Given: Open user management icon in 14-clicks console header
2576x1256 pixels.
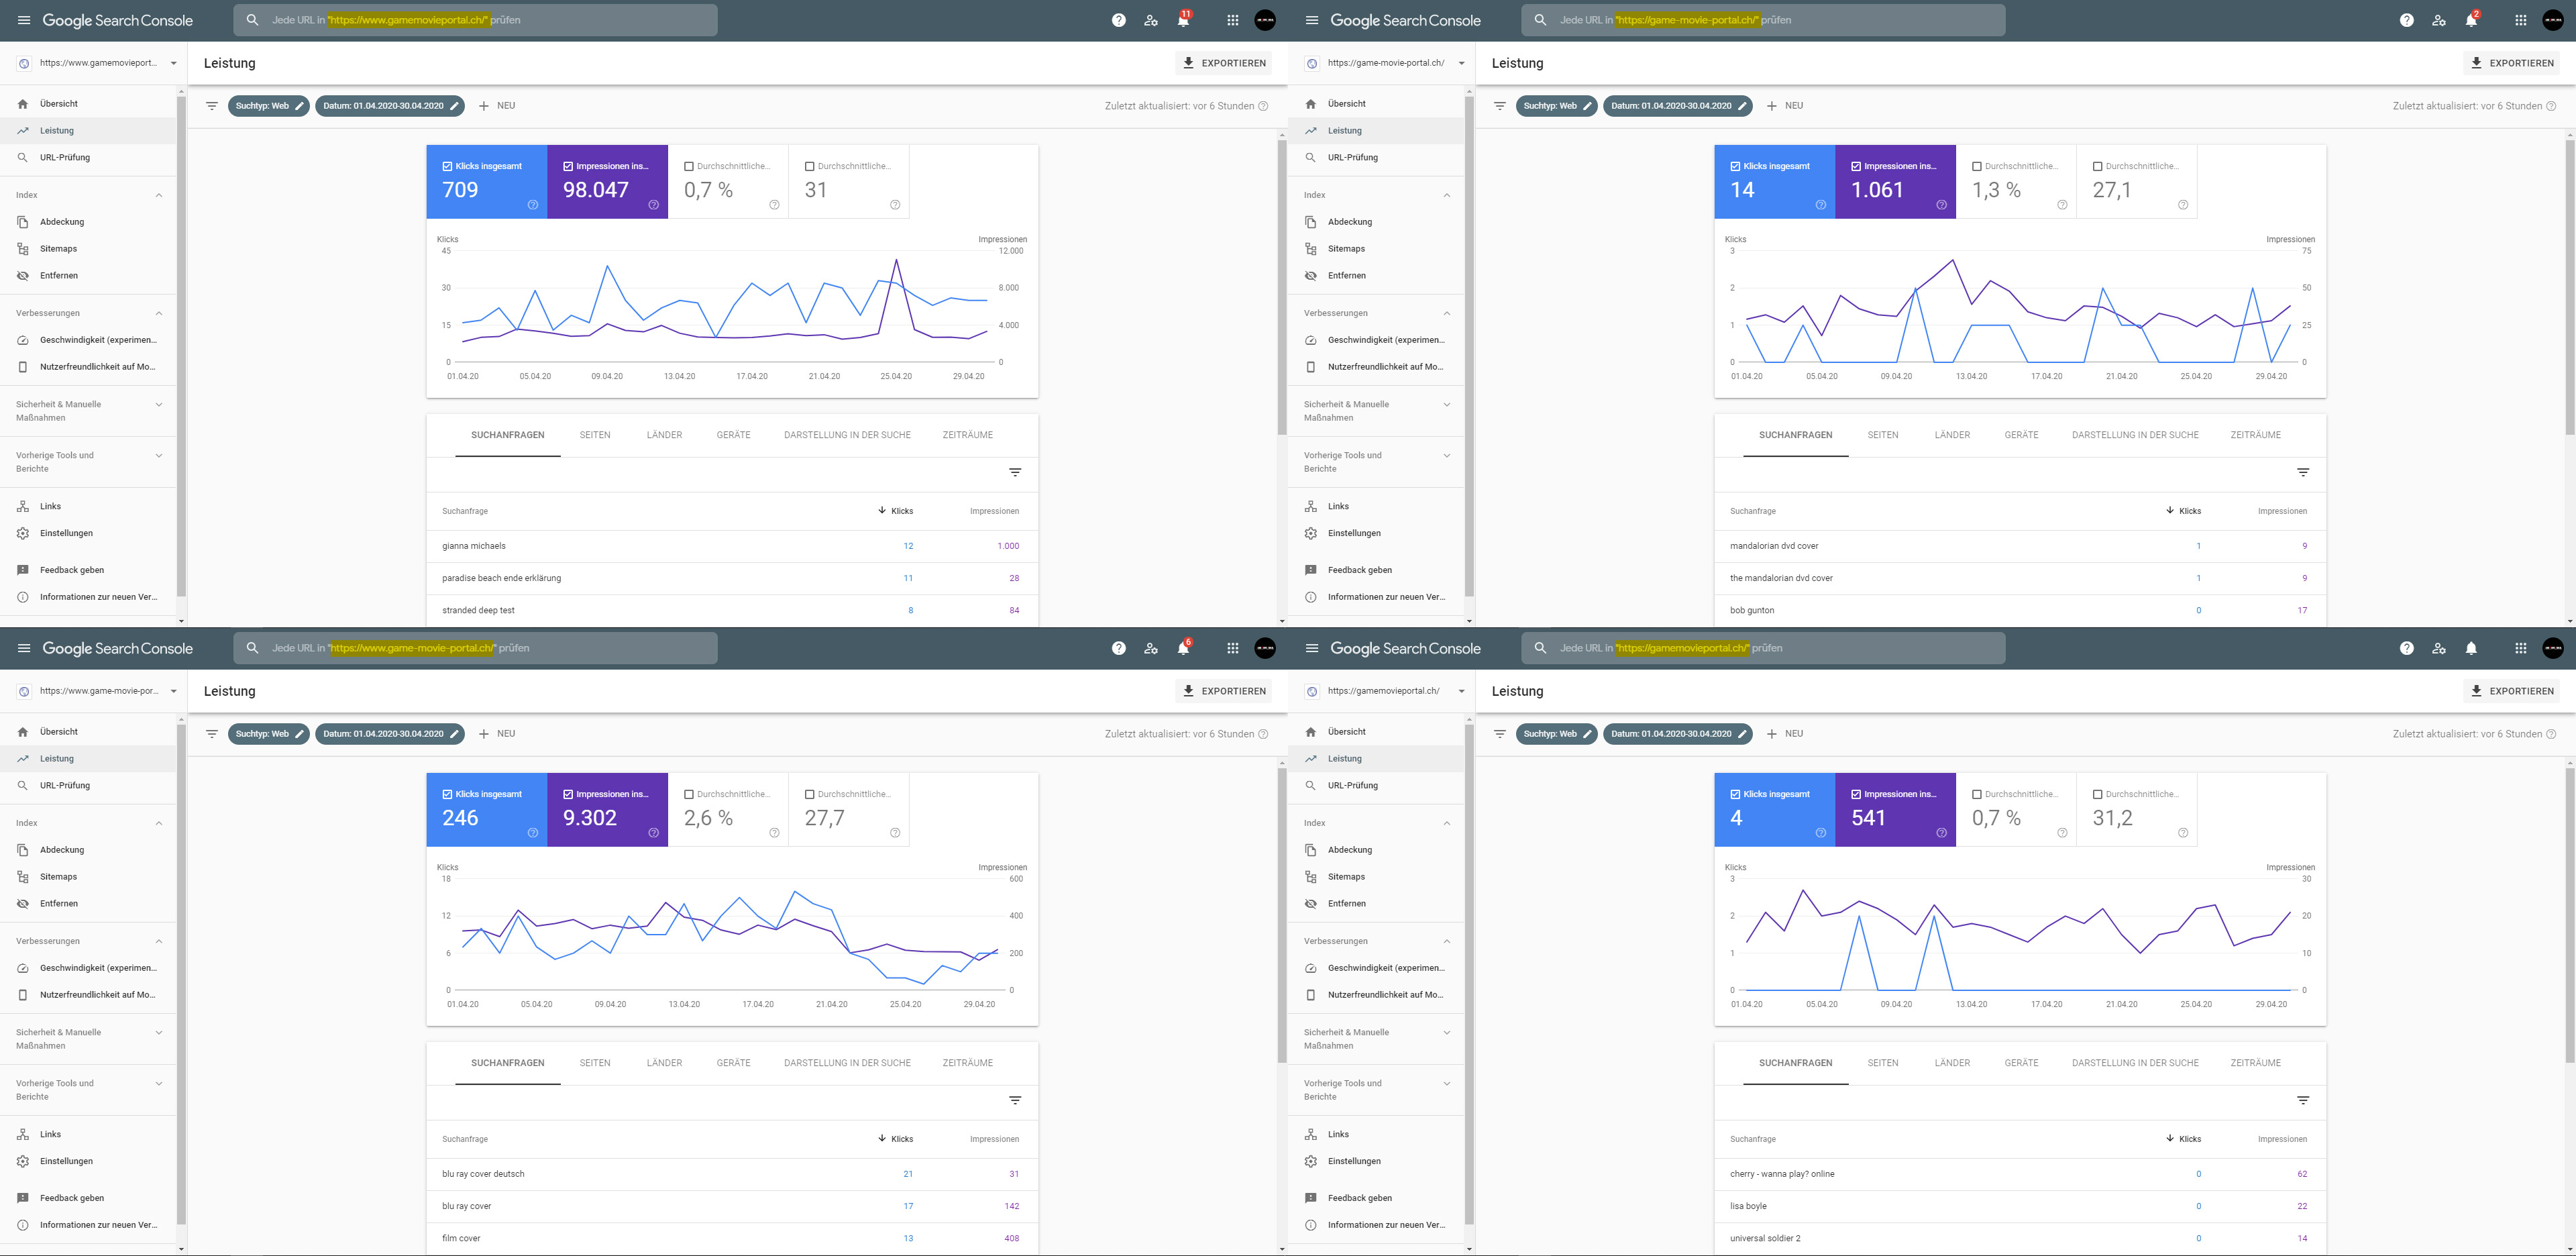Looking at the screenshot, I should click(2439, 20).
